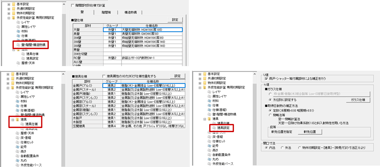Click the 軒先位置 button

click(x=310, y=132)
